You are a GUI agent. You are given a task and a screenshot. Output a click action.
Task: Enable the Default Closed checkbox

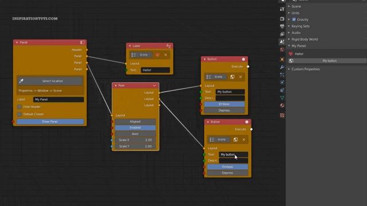point(19,114)
